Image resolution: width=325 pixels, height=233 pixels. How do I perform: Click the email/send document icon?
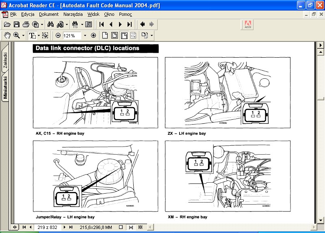35,24
